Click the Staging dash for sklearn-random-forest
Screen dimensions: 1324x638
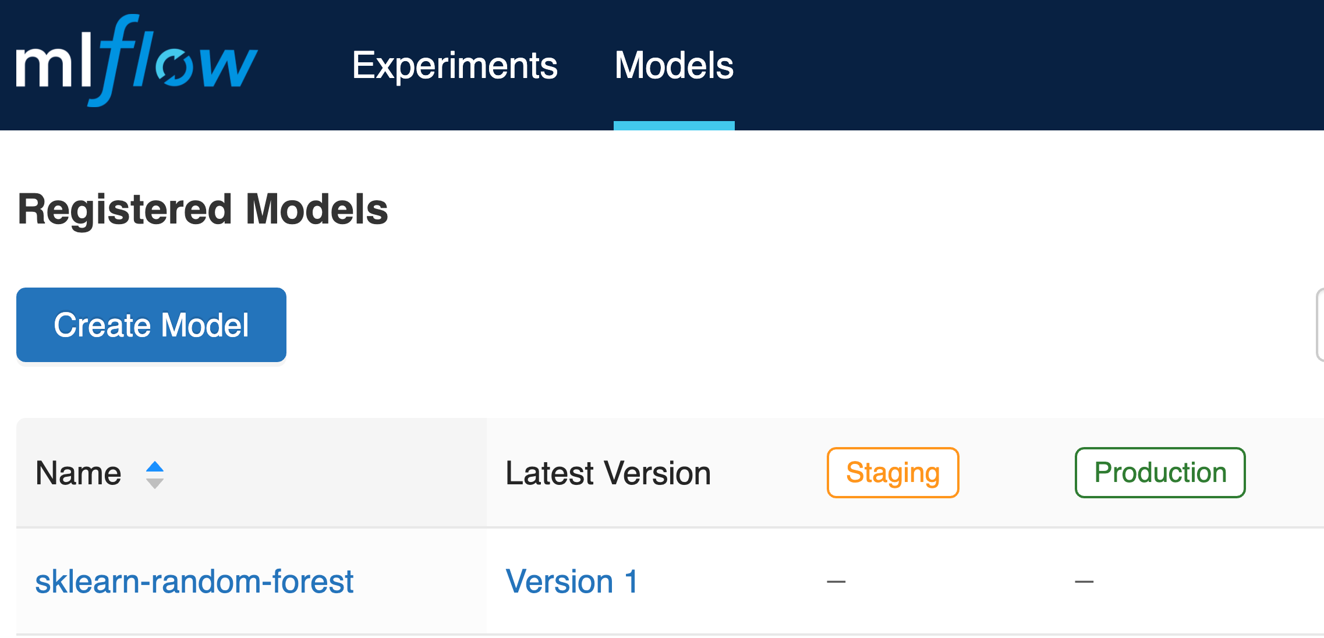click(x=836, y=582)
